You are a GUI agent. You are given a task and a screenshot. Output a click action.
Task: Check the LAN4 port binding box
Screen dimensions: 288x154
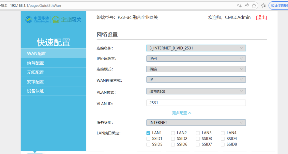pyautogui.click(x=223, y=133)
